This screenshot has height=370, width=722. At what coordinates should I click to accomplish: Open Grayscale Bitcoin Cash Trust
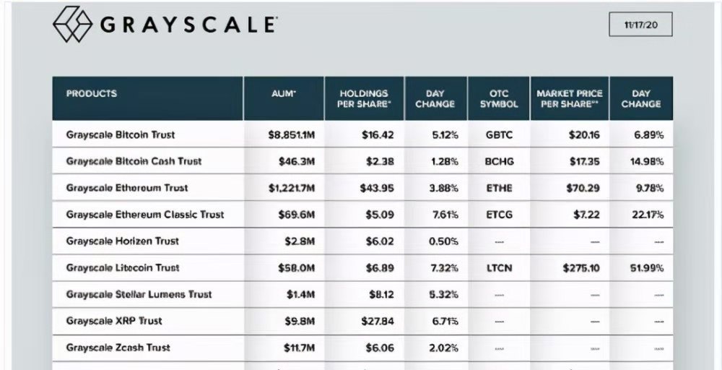(134, 161)
